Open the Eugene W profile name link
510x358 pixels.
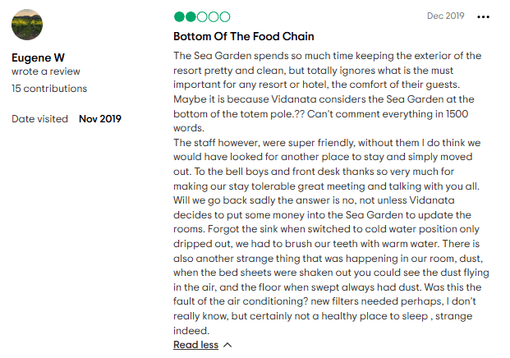[38, 57]
